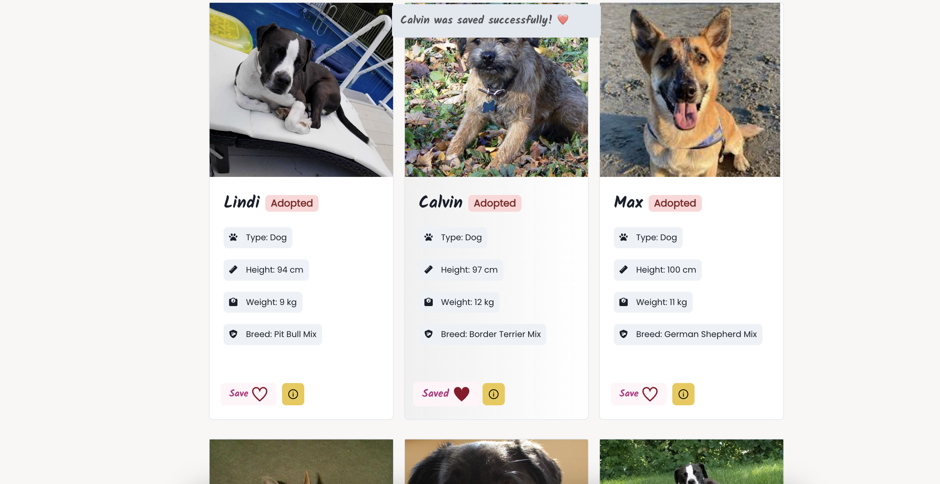Click the Adopted badge next to Max
Image resolution: width=940 pixels, height=484 pixels.
coord(675,203)
